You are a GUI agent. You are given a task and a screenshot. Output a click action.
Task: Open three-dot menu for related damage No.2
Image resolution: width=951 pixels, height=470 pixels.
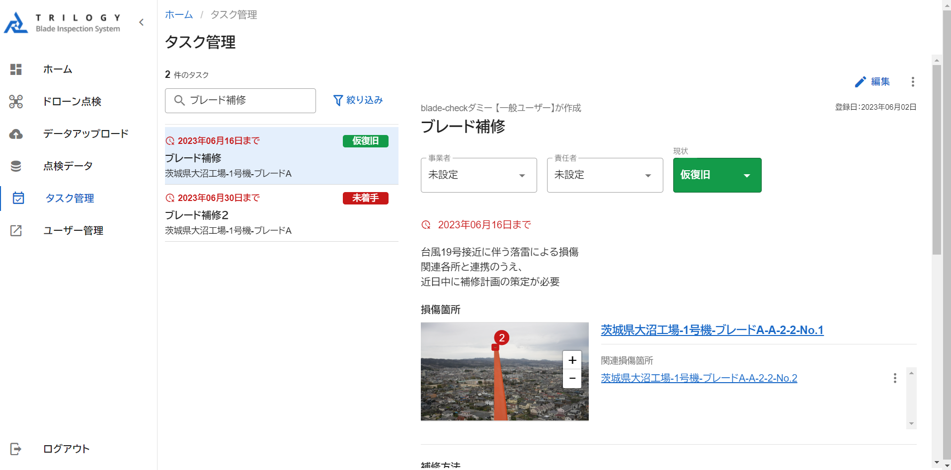[x=895, y=378]
